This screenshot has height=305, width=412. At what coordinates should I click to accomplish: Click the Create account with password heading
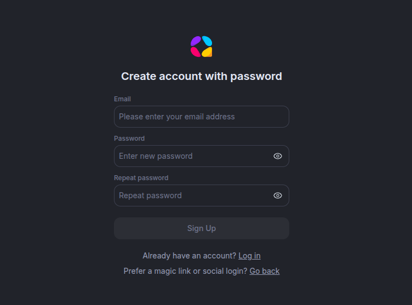[x=202, y=76]
